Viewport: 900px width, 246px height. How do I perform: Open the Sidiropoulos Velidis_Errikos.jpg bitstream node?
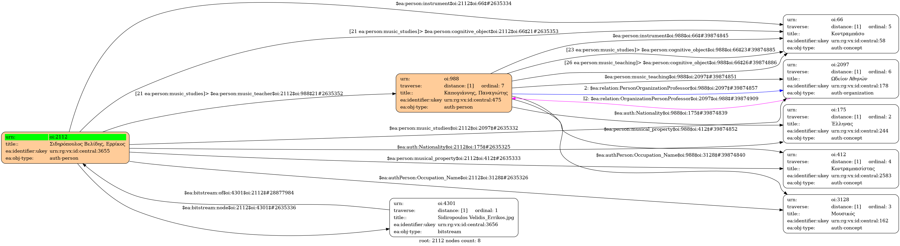(x=453, y=217)
